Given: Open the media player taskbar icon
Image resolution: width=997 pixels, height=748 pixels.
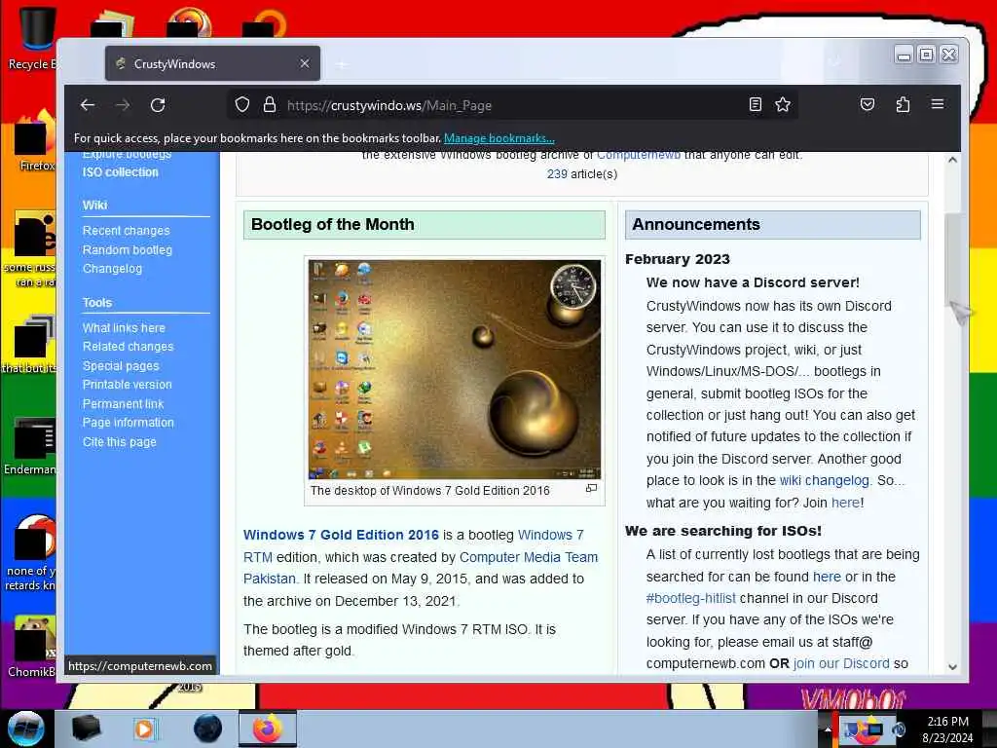Looking at the screenshot, I should [x=144, y=729].
